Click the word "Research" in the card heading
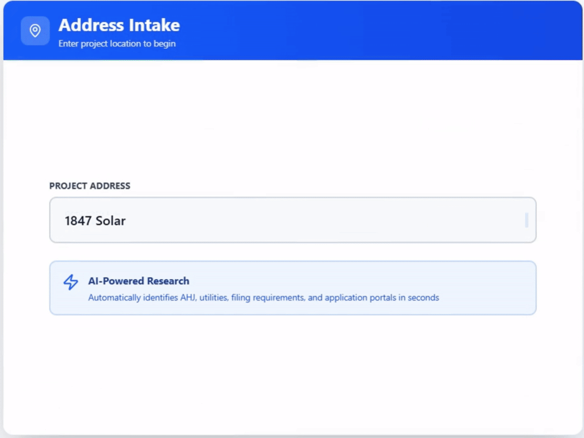The image size is (584, 438). [168, 281]
